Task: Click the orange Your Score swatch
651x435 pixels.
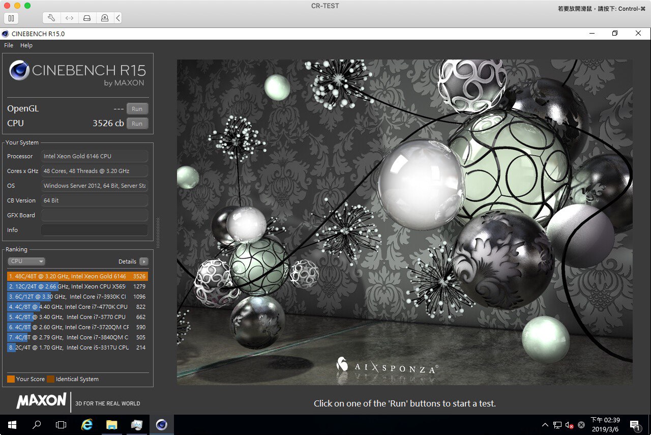Action: [11, 379]
